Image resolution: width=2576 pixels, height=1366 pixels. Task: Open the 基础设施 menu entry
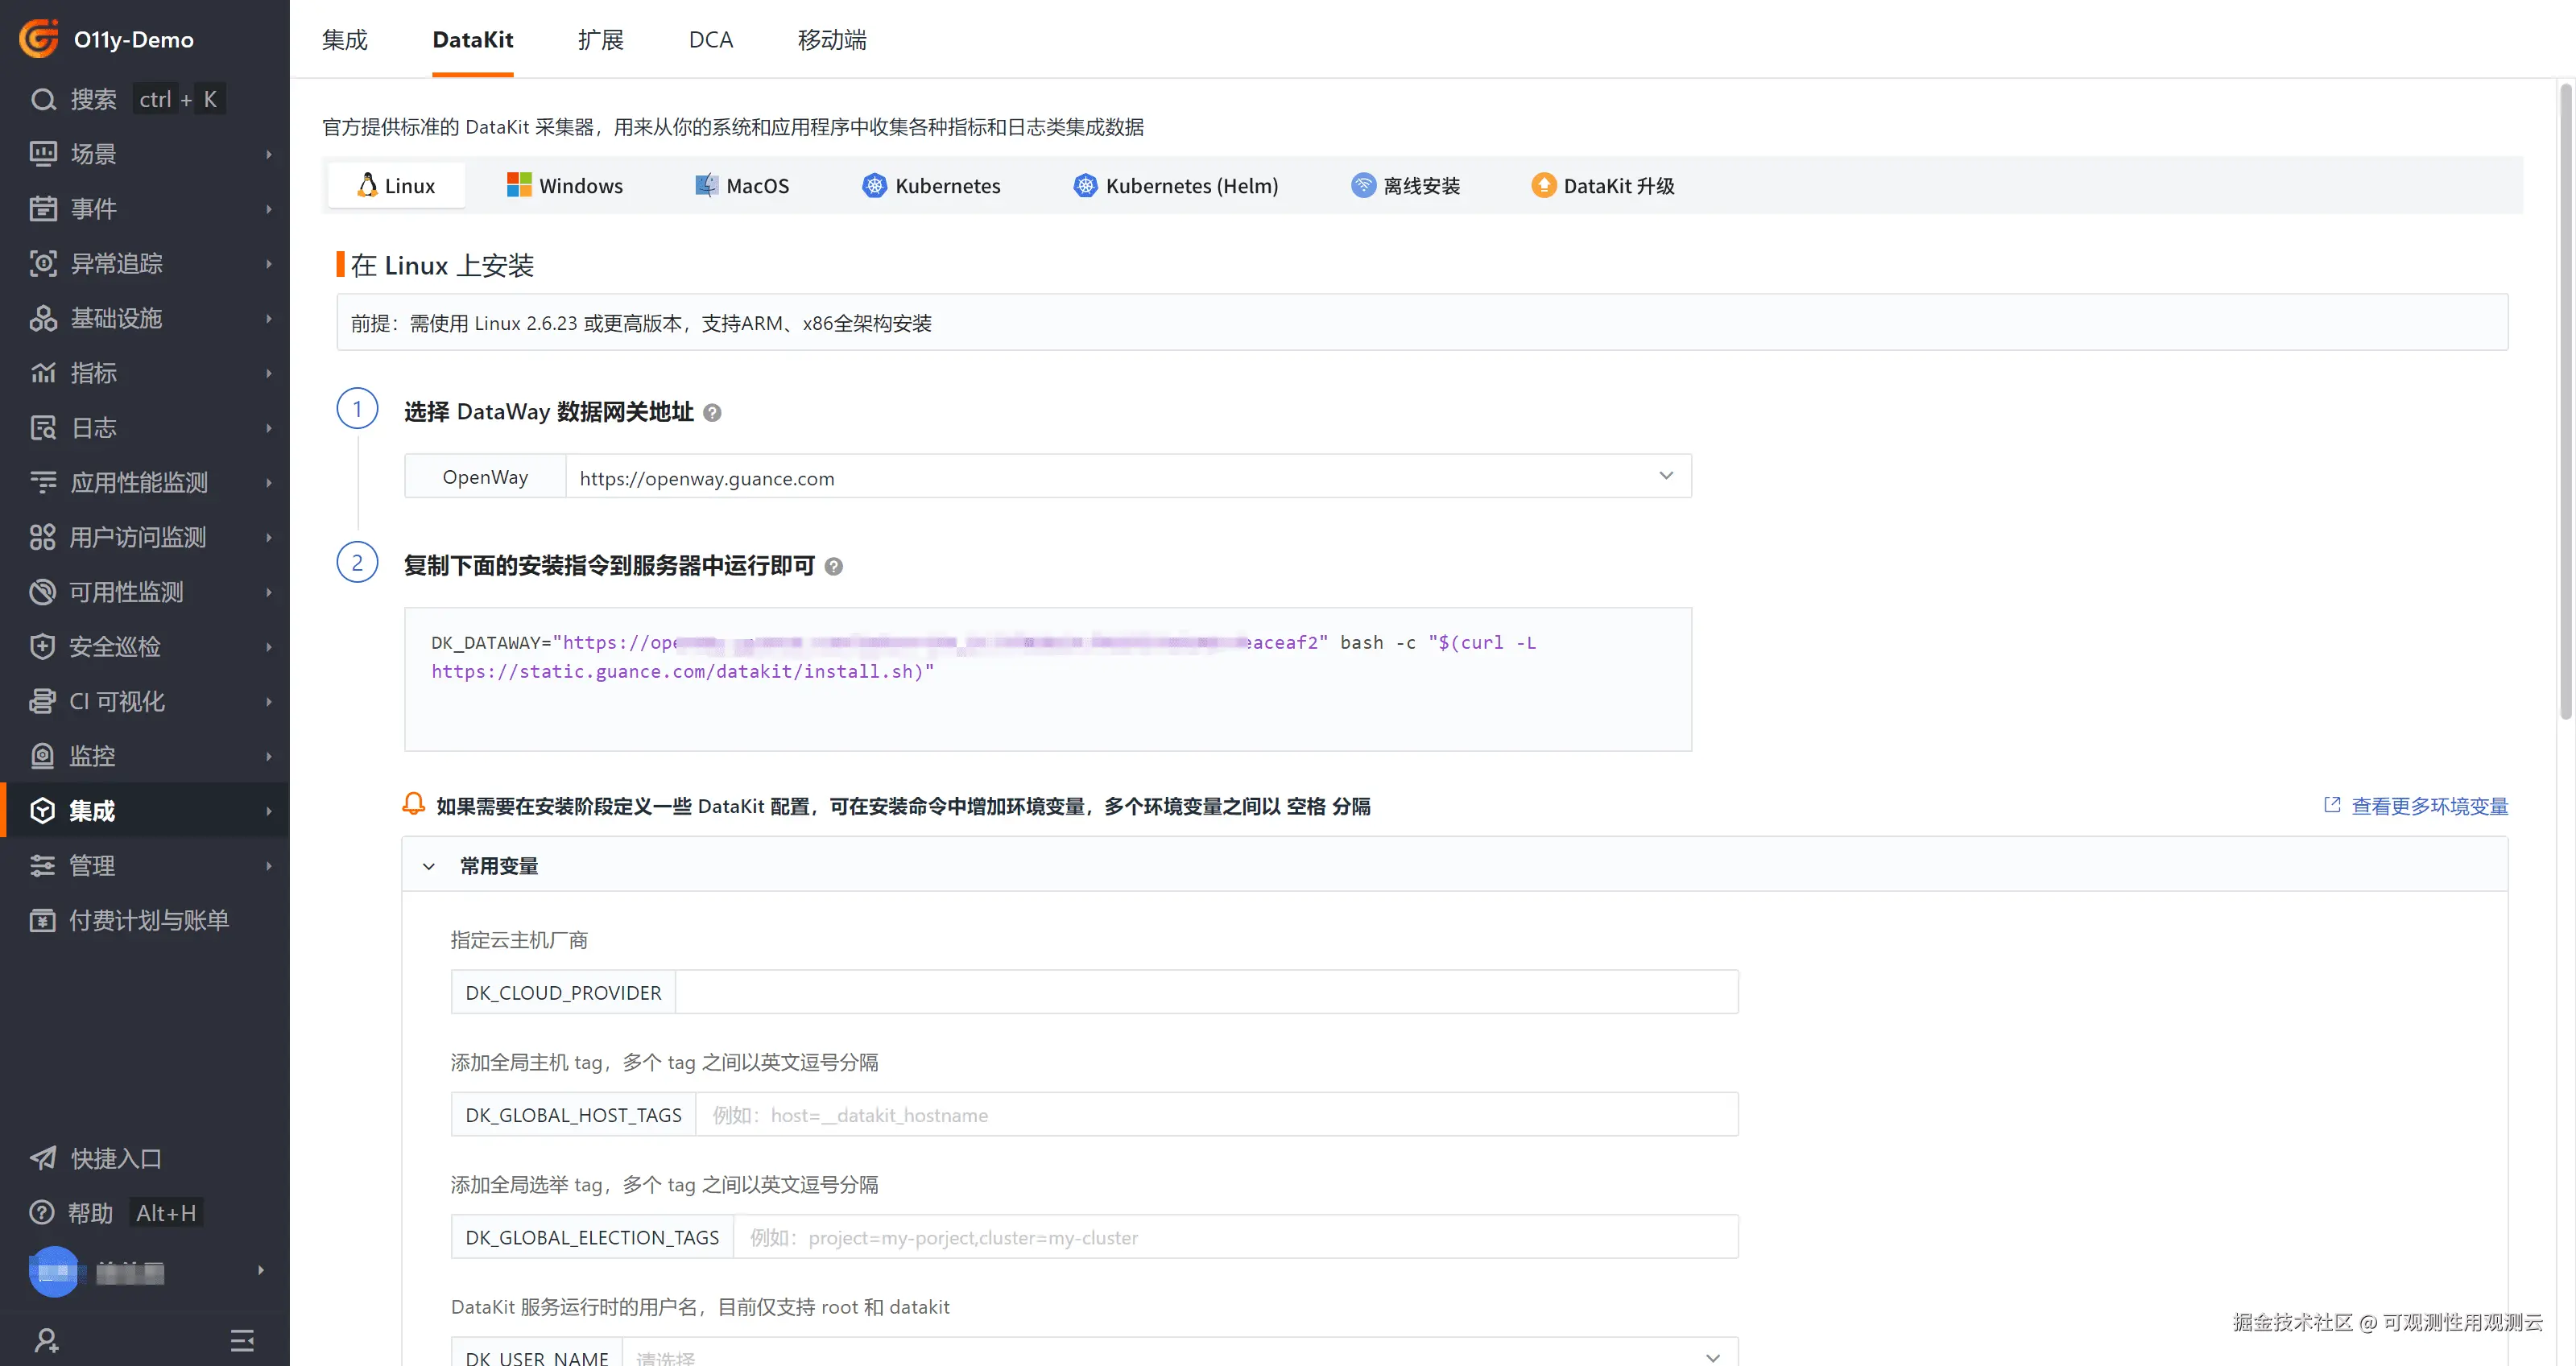145,319
